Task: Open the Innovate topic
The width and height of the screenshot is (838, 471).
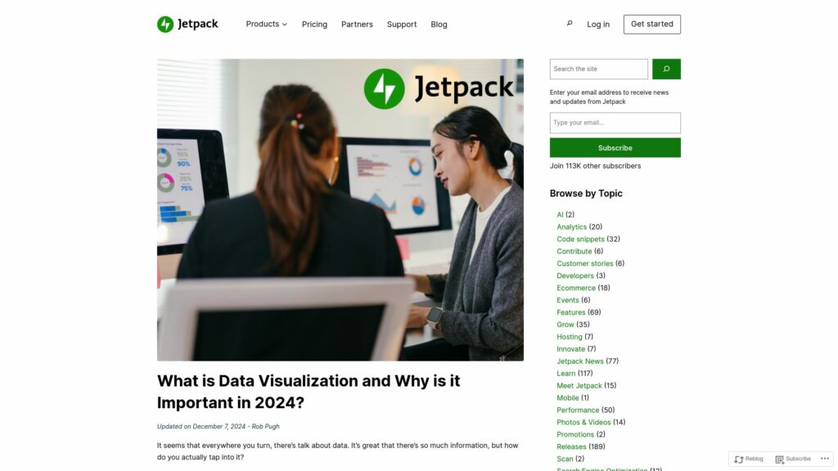Action: (x=570, y=349)
